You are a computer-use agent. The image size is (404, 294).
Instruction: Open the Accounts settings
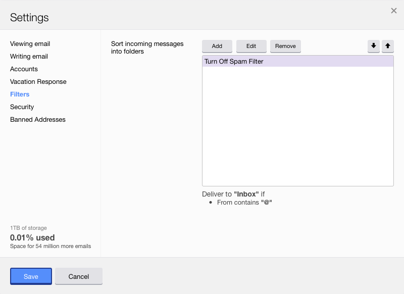(x=24, y=69)
